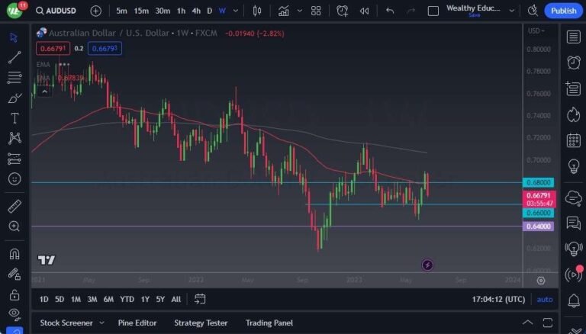Select the brush drawing tool
Screen dimensions: 586x334
(x=14, y=98)
